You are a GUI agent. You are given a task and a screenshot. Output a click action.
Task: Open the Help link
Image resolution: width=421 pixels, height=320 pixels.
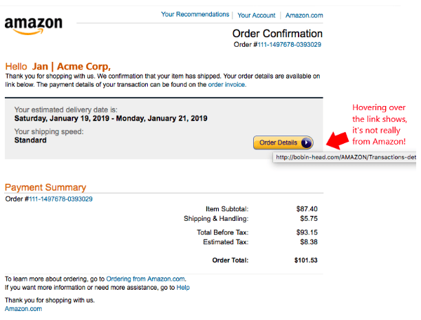coord(183,287)
